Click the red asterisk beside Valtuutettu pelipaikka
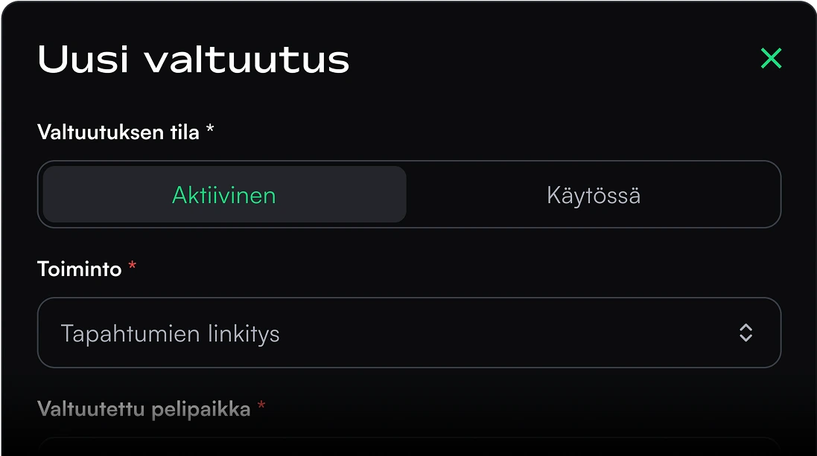The height and width of the screenshot is (456, 817). point(261,407)
